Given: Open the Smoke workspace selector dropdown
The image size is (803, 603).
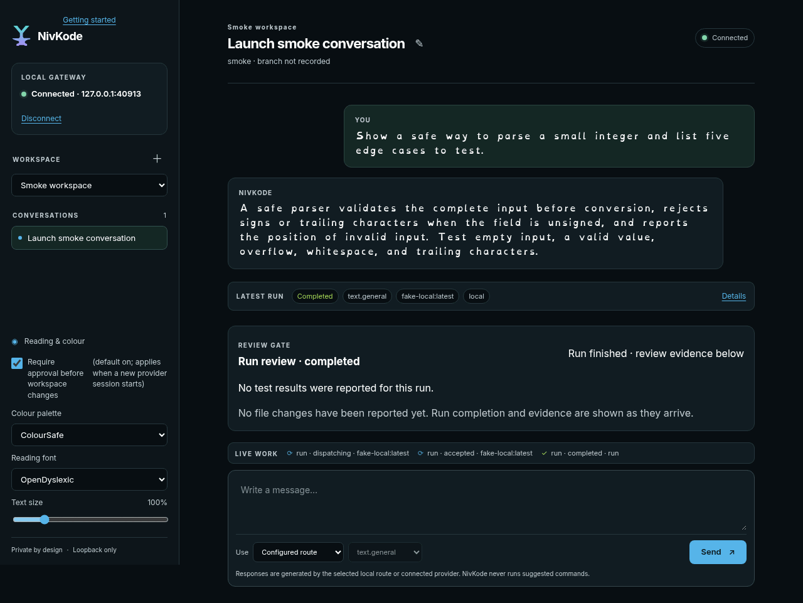Looking at the screenshot, I should coord(89,185).
